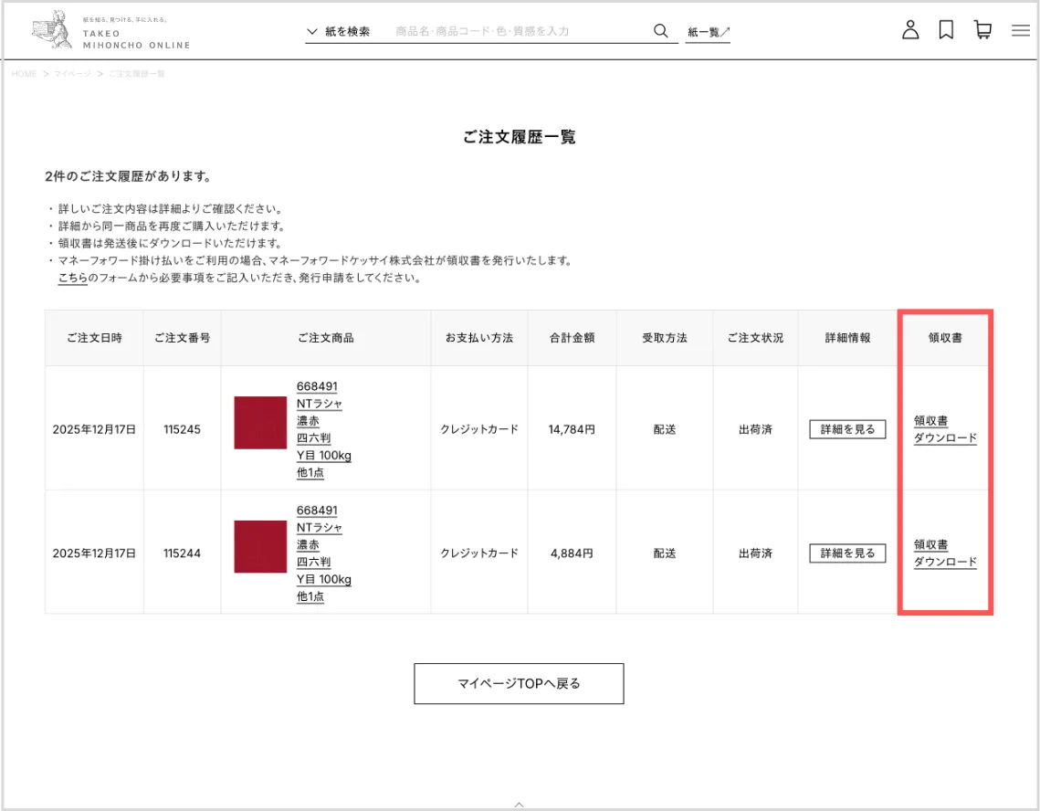
Task: Click the bottom page chevron arrow
Action: (520, 804)
